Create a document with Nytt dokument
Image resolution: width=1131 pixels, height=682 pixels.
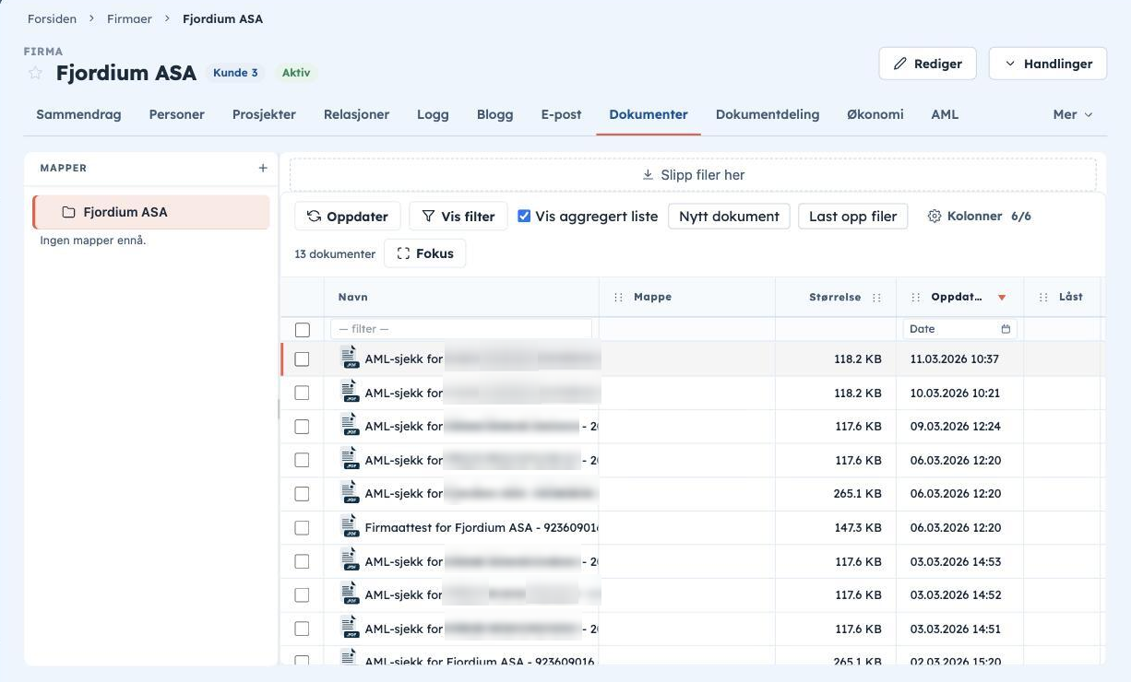[x=729, y=217]
